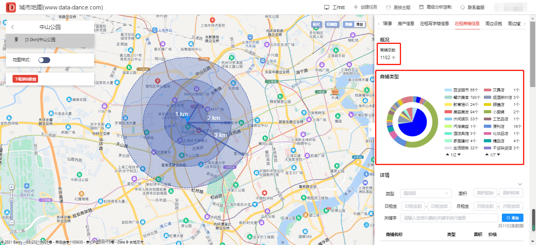Open 更换主题 change theme option

click(398, 7)
